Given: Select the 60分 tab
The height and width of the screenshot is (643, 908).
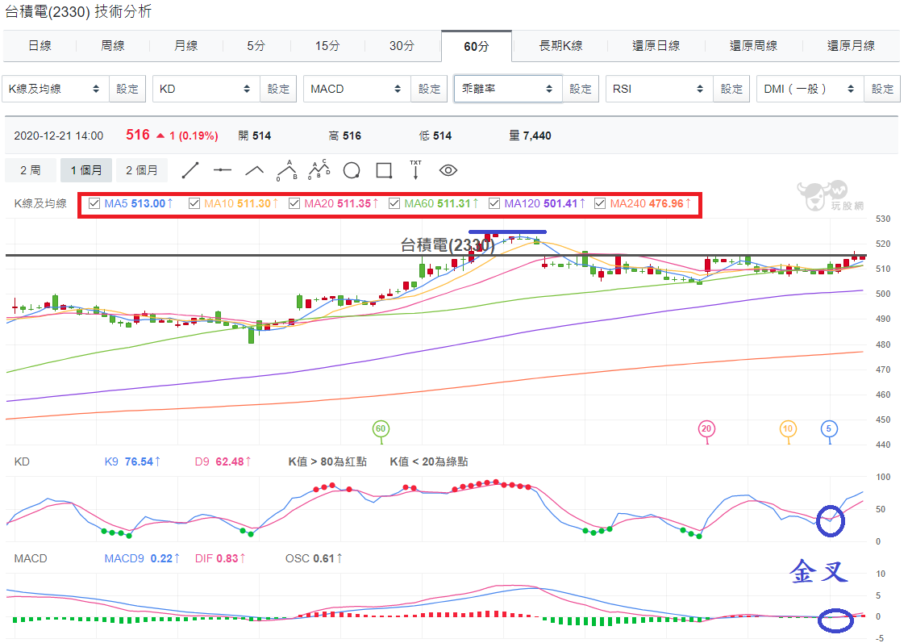Looking at the screenshot, I should coord(477,46).
